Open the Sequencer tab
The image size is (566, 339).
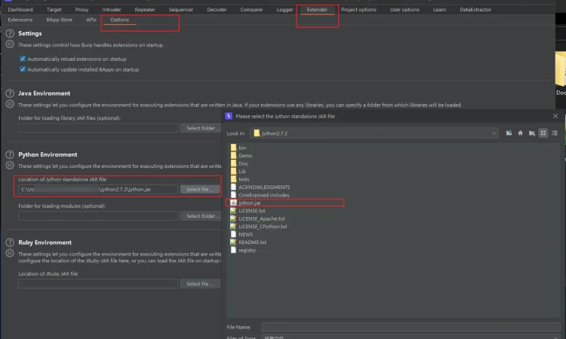click(x=181, y=10)
